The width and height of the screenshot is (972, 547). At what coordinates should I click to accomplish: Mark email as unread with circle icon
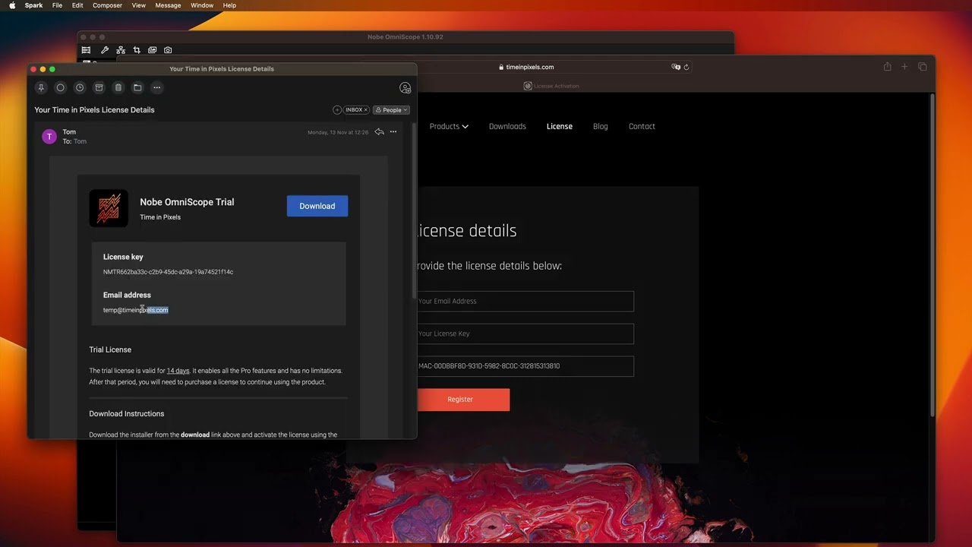[x=60, y=87]
